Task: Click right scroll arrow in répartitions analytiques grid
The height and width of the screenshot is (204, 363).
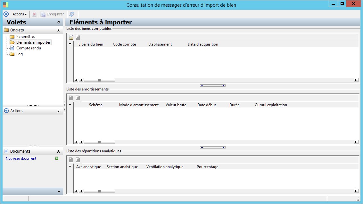Action: (x=356, y=191)
